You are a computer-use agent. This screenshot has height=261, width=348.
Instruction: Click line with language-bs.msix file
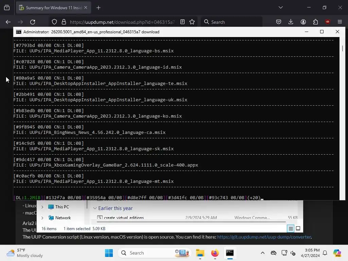click(x=93, y=51)
